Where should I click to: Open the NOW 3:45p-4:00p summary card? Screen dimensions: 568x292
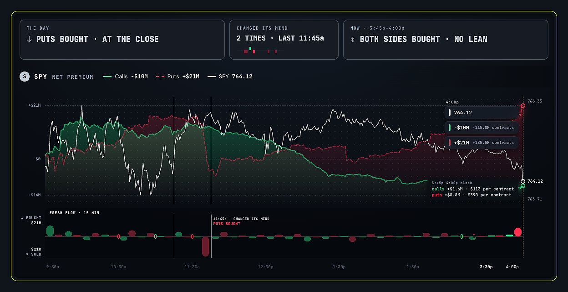coord(446,40)
